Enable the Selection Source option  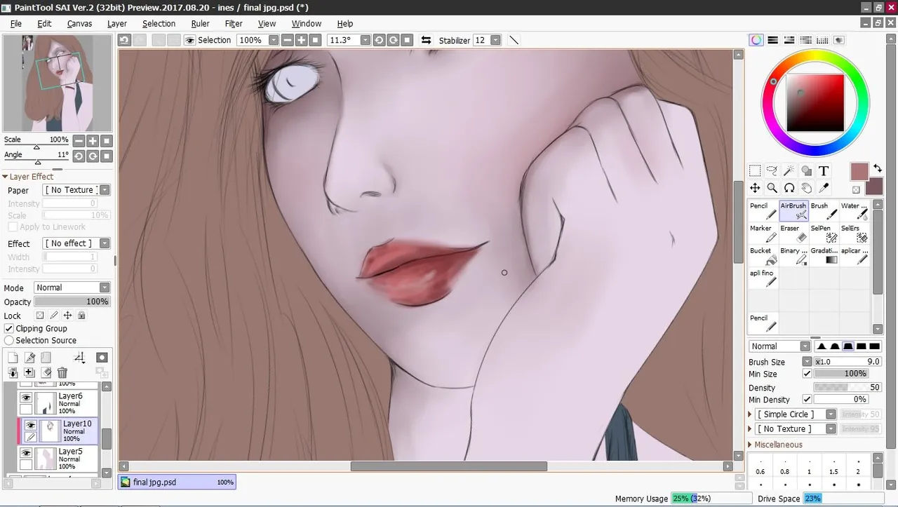(9, 341)
